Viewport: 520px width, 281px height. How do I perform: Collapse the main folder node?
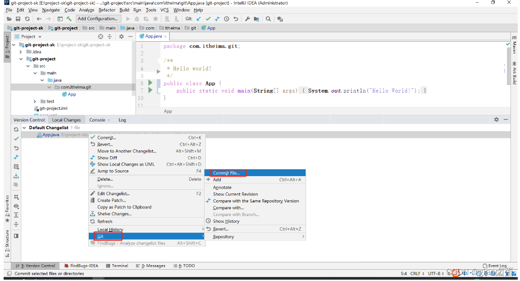[x=35, y=73]
